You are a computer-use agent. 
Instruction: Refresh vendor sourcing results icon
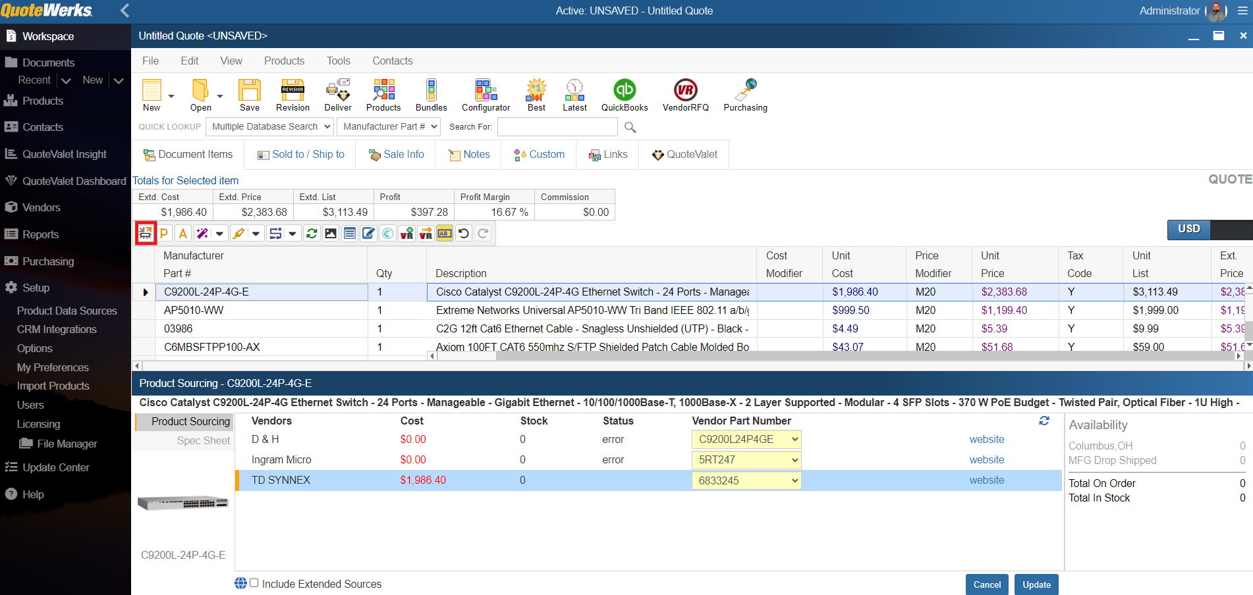1044,421
